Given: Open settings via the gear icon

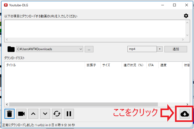Looking at the screenshot, I should (x=186, y=16).
